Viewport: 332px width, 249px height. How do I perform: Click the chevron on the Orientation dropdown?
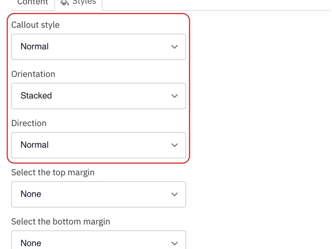pyautogui.click(x=174, y=96)
